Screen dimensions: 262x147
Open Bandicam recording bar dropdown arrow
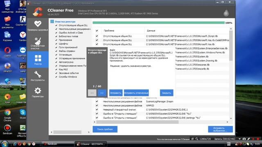(239, 139)
